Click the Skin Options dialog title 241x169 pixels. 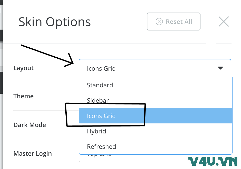click(x=55, y=22)
